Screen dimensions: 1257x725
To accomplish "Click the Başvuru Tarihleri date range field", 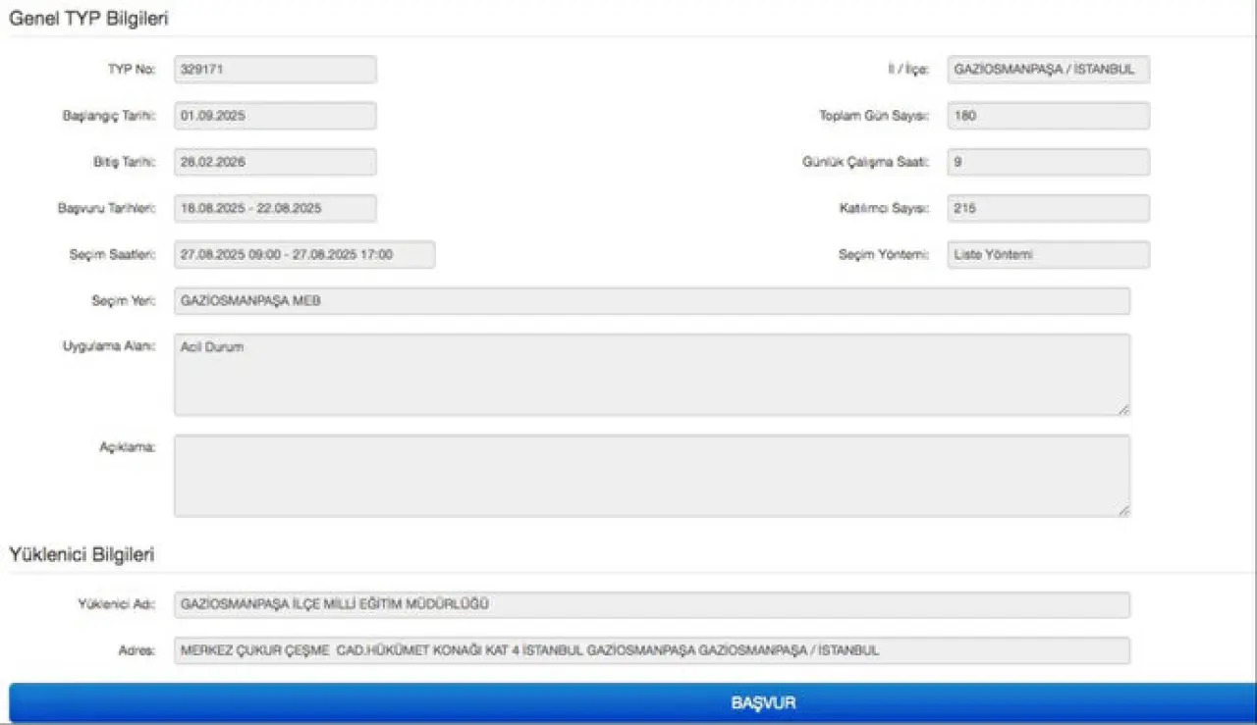I will 275,208.
